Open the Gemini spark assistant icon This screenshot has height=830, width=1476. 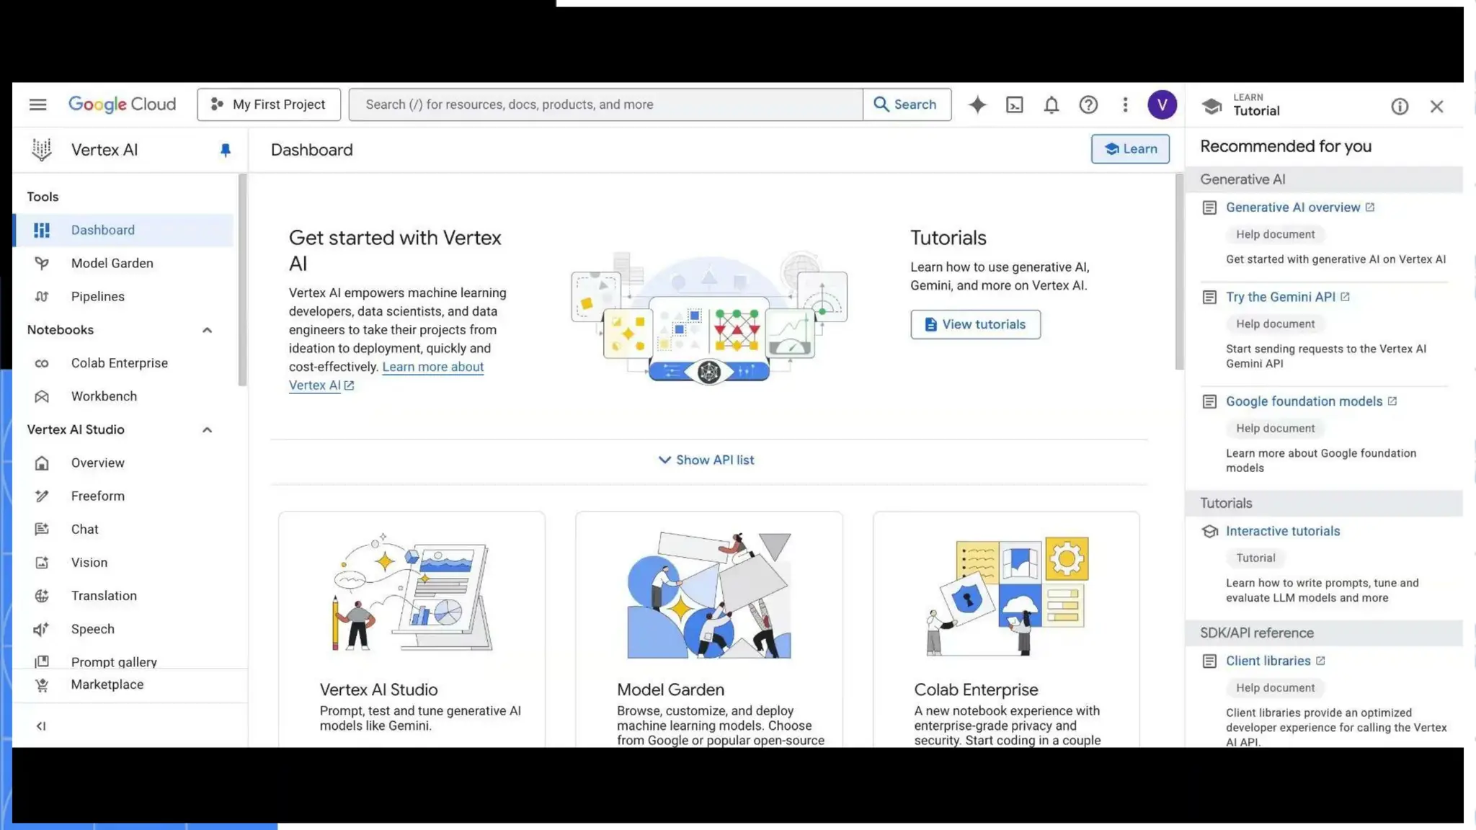pyautogui.click(x=977, y=104)
